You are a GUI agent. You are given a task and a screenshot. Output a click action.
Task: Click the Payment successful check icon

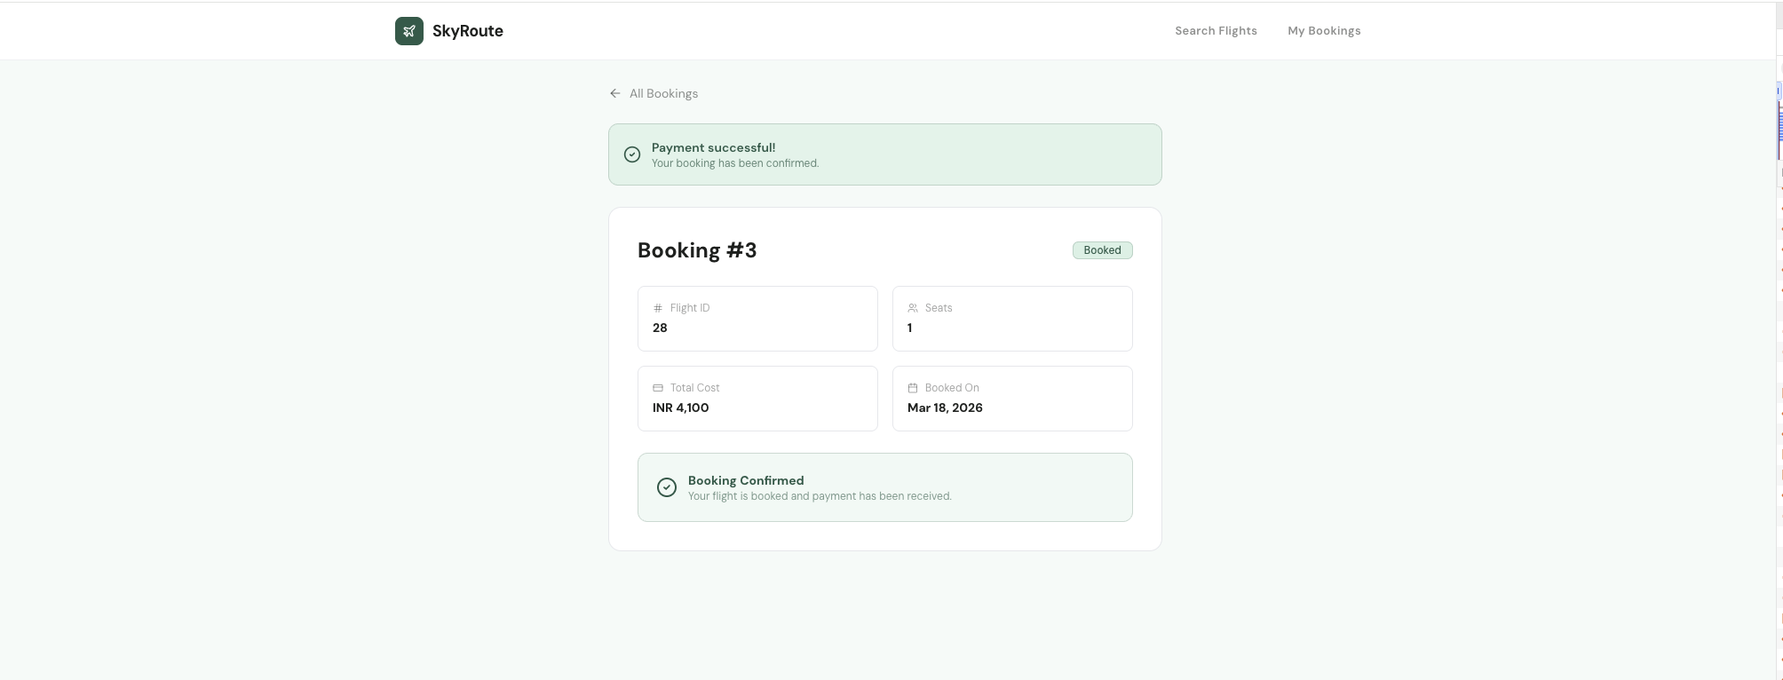click(x=632, y=154)
